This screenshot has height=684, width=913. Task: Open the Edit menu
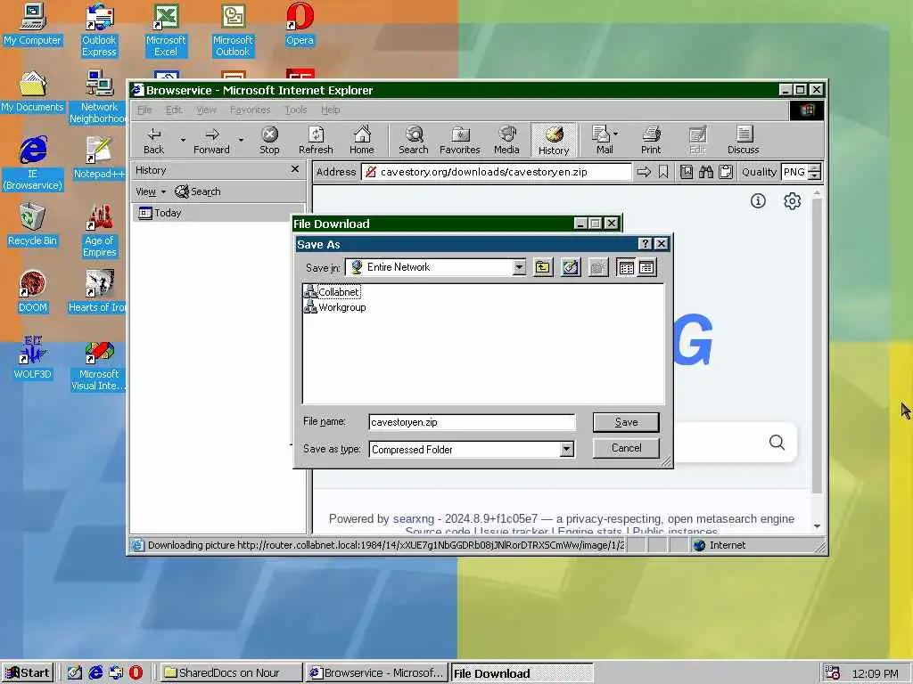(174, 110)
